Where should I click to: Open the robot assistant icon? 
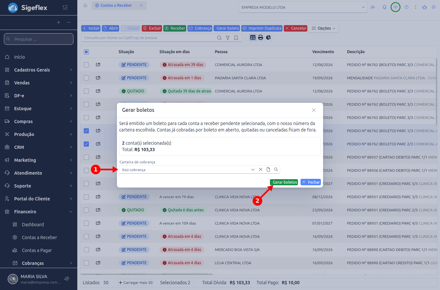pos(425,7)
